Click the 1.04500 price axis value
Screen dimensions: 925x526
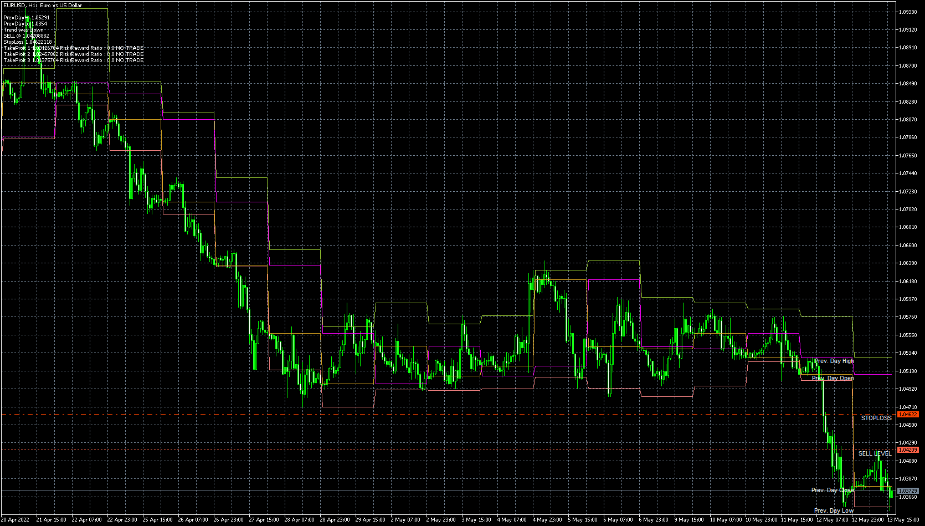click(x=908, y=425)
